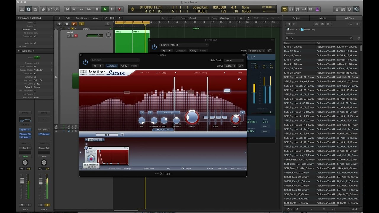
Task: Toggle the Low Latency gauge icon
Action: point(298,9)
